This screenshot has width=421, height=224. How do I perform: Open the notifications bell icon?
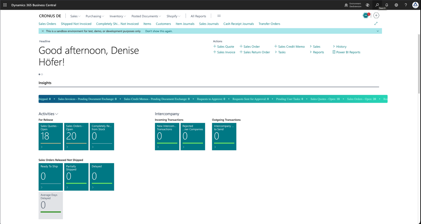click(x=387, y=5)
